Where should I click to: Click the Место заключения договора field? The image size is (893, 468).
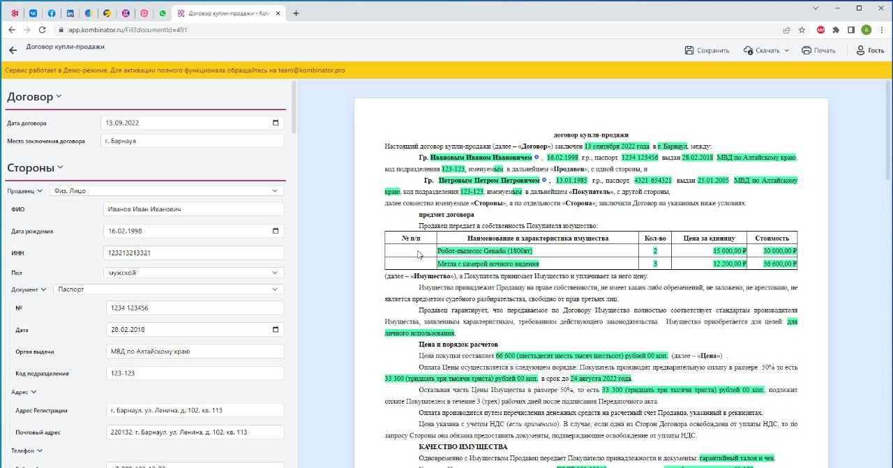(193, 141)
